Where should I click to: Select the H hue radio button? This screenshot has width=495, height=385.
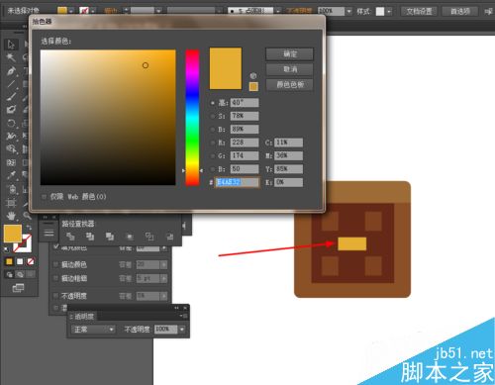[213, 103]
